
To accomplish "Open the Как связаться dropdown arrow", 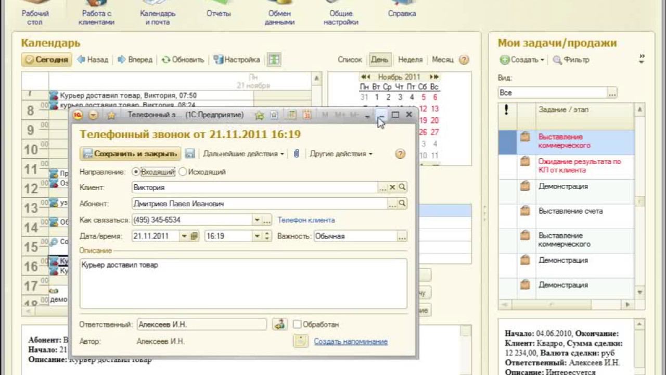I will (257, 220).
